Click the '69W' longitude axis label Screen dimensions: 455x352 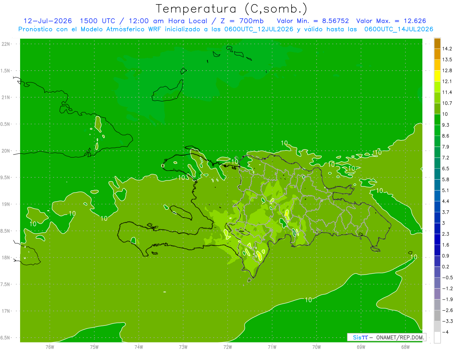[361, 347]
